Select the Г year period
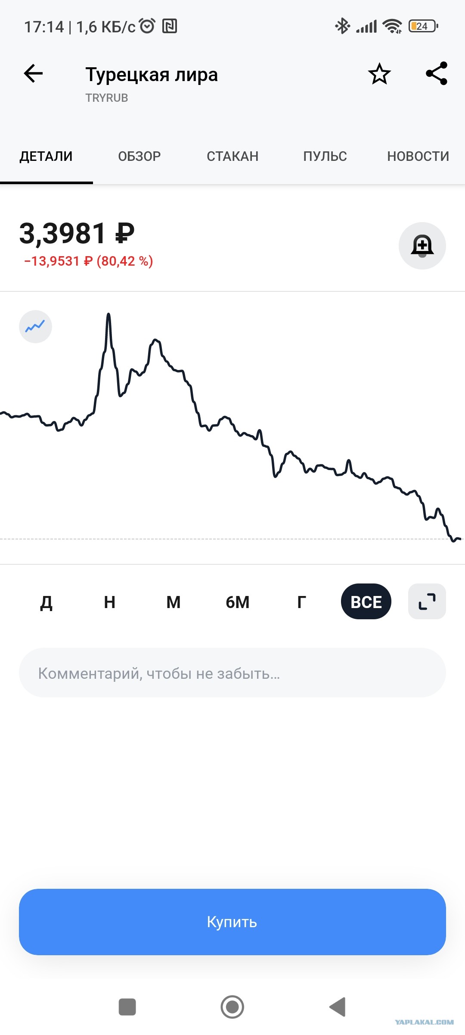The height and width of the screenshot is (1035, 465). click(x=302, y=602)
